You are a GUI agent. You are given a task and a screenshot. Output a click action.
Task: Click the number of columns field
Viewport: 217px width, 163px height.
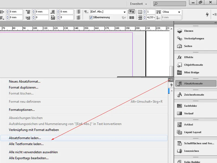(x=151, y=12)
